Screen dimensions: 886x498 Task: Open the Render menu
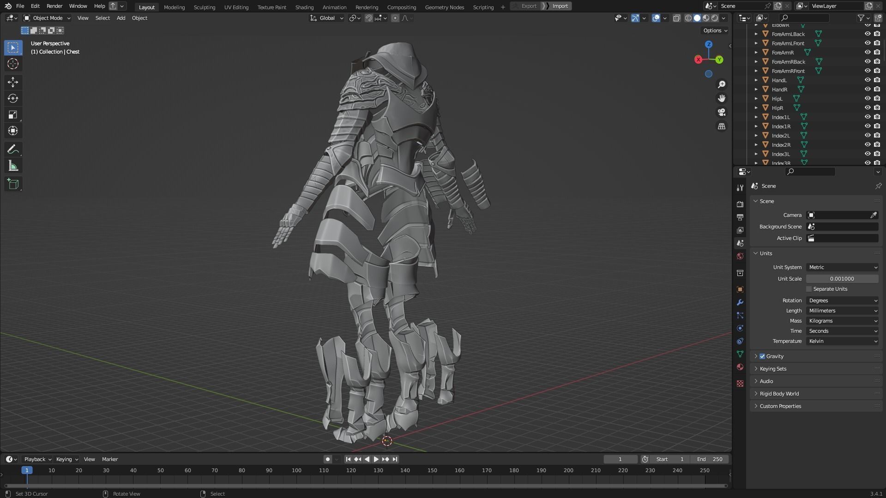[54, 6]
